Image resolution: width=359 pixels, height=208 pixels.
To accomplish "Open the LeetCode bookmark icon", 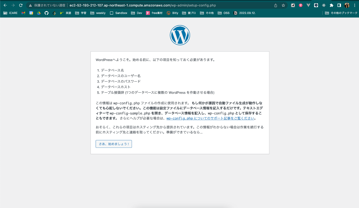I will (x=54, y=13).
